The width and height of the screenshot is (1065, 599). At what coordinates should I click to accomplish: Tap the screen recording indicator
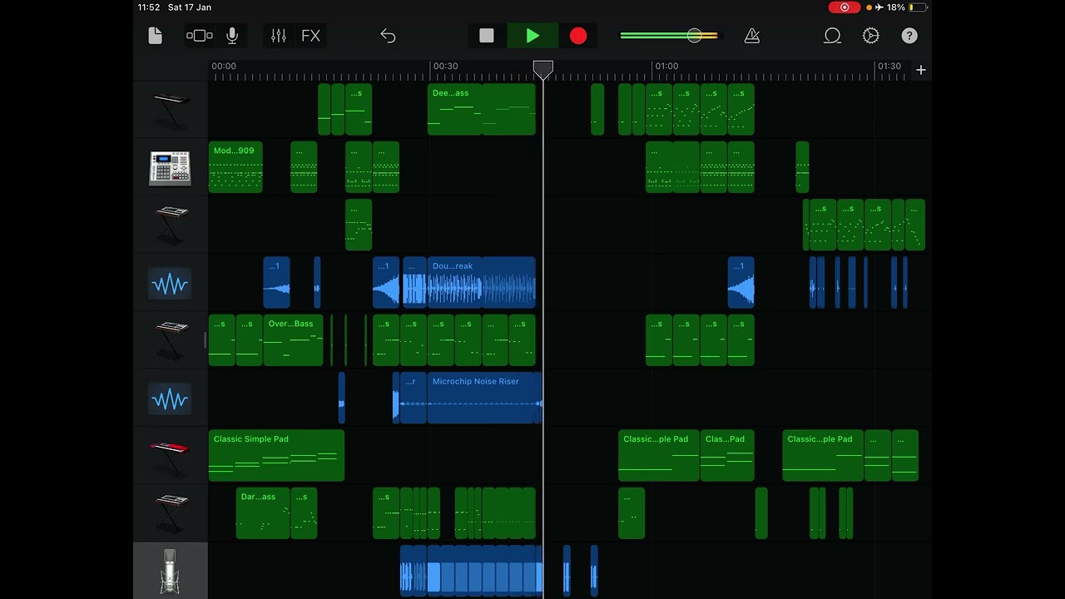(845, 7)
